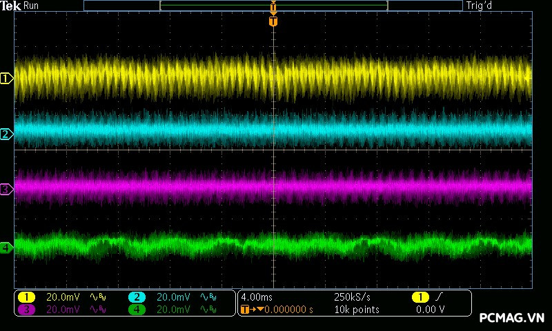The image size is (552, 331).
Task: Click the orange trigger position T marker
Action: (273, 21)
